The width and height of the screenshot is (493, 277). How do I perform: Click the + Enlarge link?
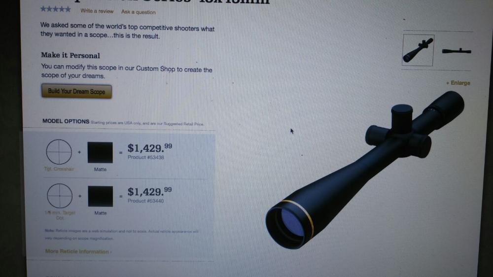(x=458, y=83)
